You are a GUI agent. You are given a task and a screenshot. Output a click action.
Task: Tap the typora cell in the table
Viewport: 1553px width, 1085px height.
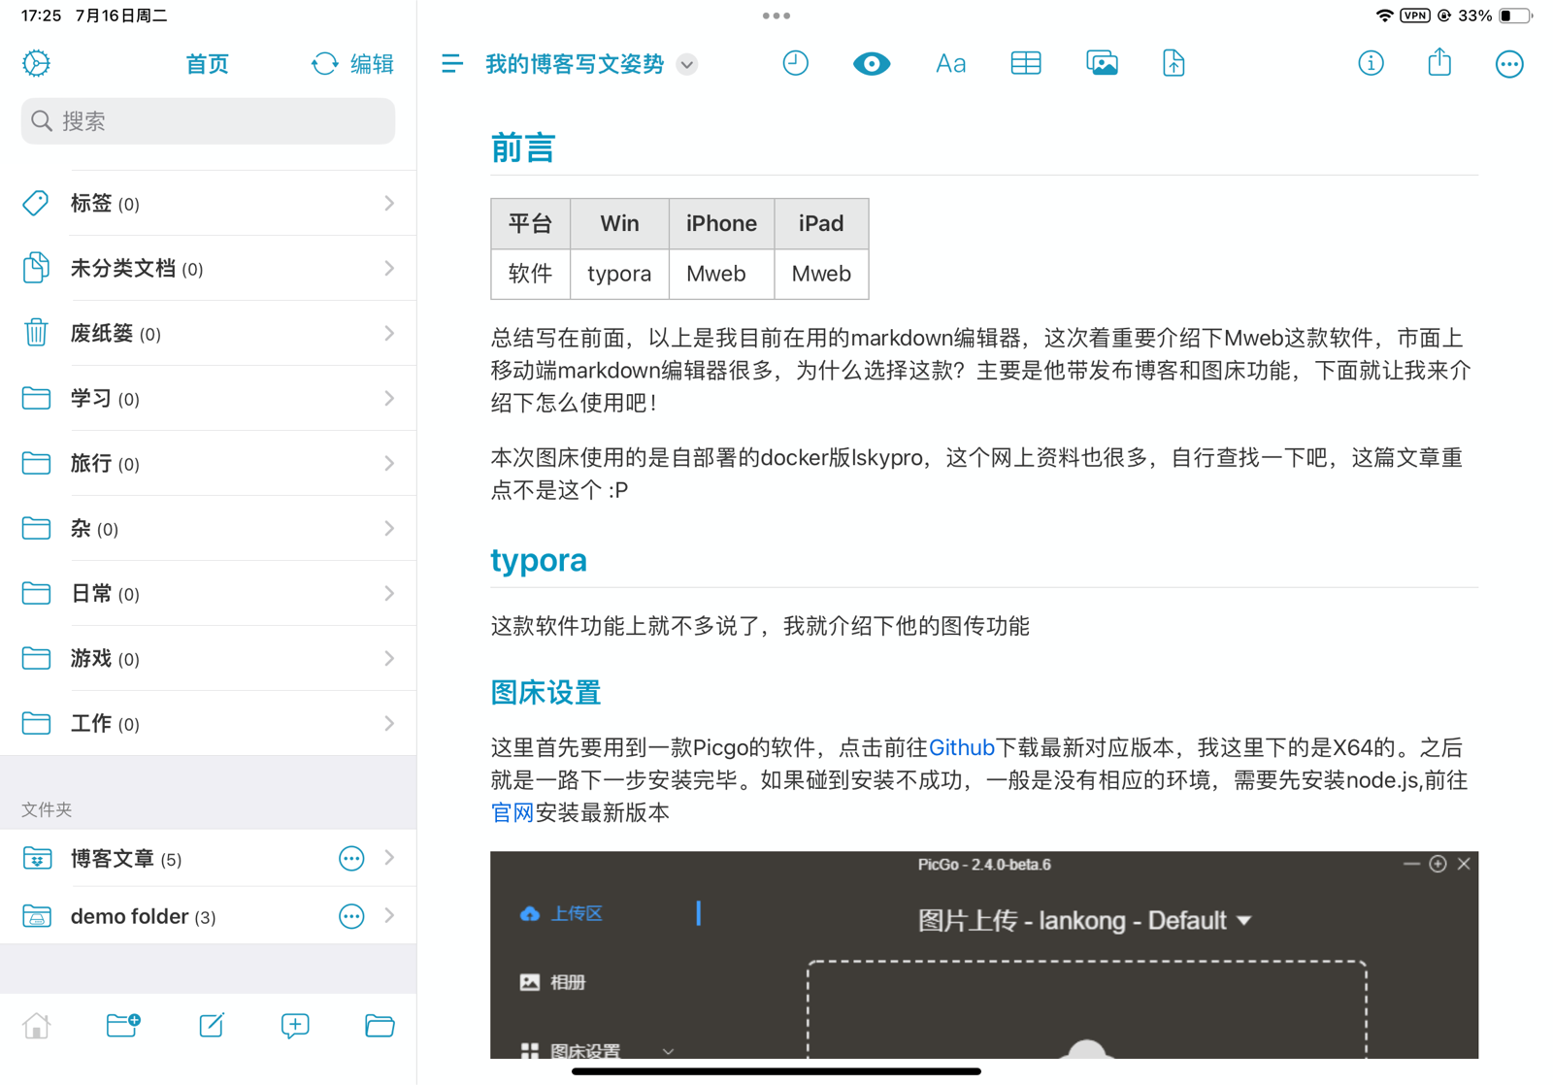pyautogui.click(x=619, y=274)
